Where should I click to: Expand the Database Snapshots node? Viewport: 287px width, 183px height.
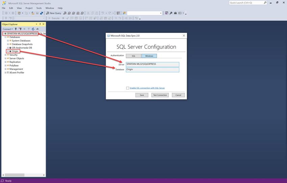[x=8, y=44]
